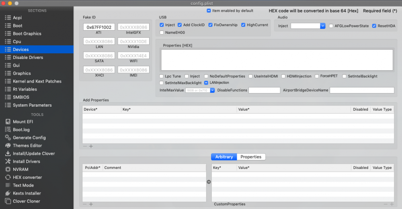
Task: Click the LAN Fake ID field
Action: [x=99, y=41]
